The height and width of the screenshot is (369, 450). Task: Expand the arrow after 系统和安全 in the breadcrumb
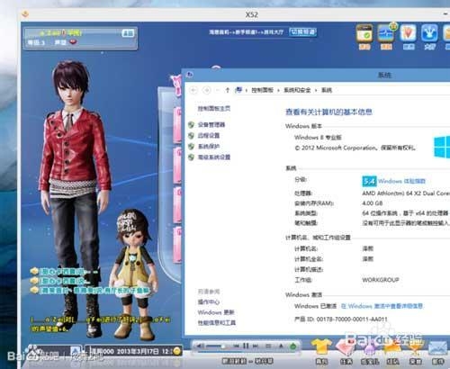316,90
